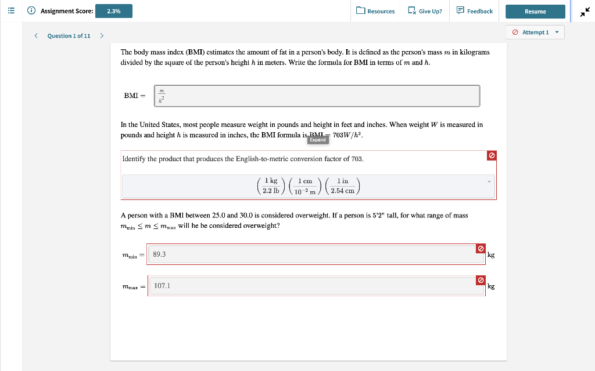The width and height of the screenshot is (595, 371).
Task: Click the incorrect-answer icon on conversion factor box
Action: coord(492,155)
